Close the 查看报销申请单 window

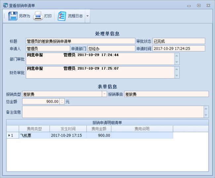[x=208, y=5]
